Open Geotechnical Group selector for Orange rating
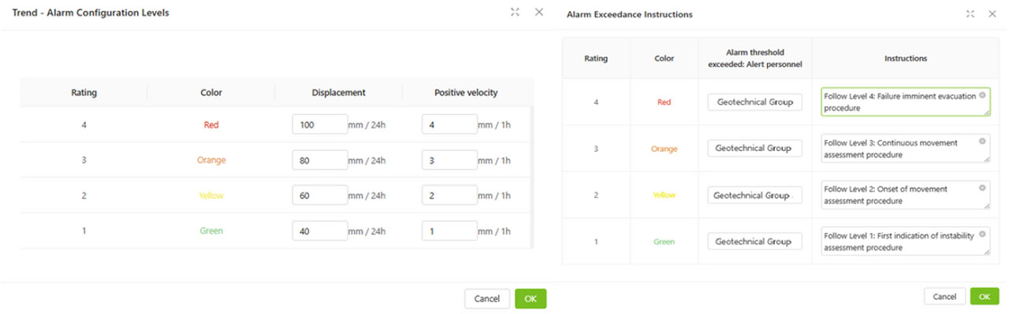 (x=754, y=148)
